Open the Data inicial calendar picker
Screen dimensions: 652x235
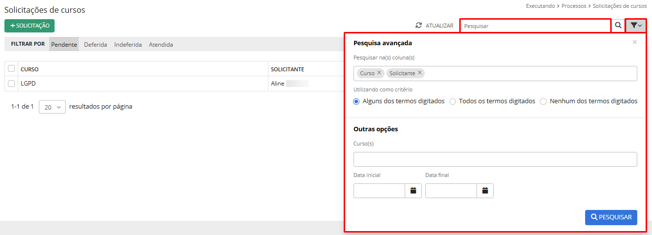pyautogui.click(x=413, y=191)
